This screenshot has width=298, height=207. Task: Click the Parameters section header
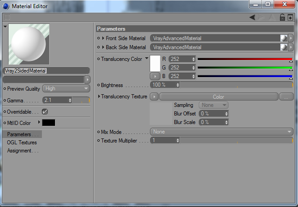pos(195,29)
